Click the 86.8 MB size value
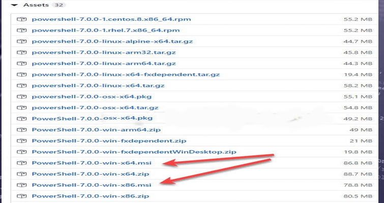The height and width of the screenshot is (203, 384). pyautogui.click(x=358, y=163)
